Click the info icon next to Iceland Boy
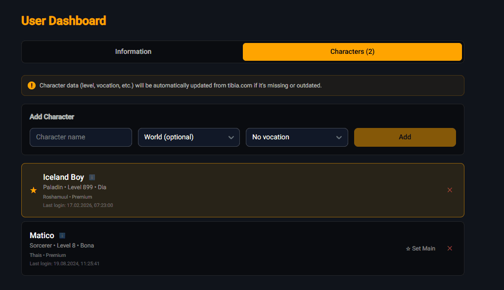The image size is (504, 290). coord(92,177)
